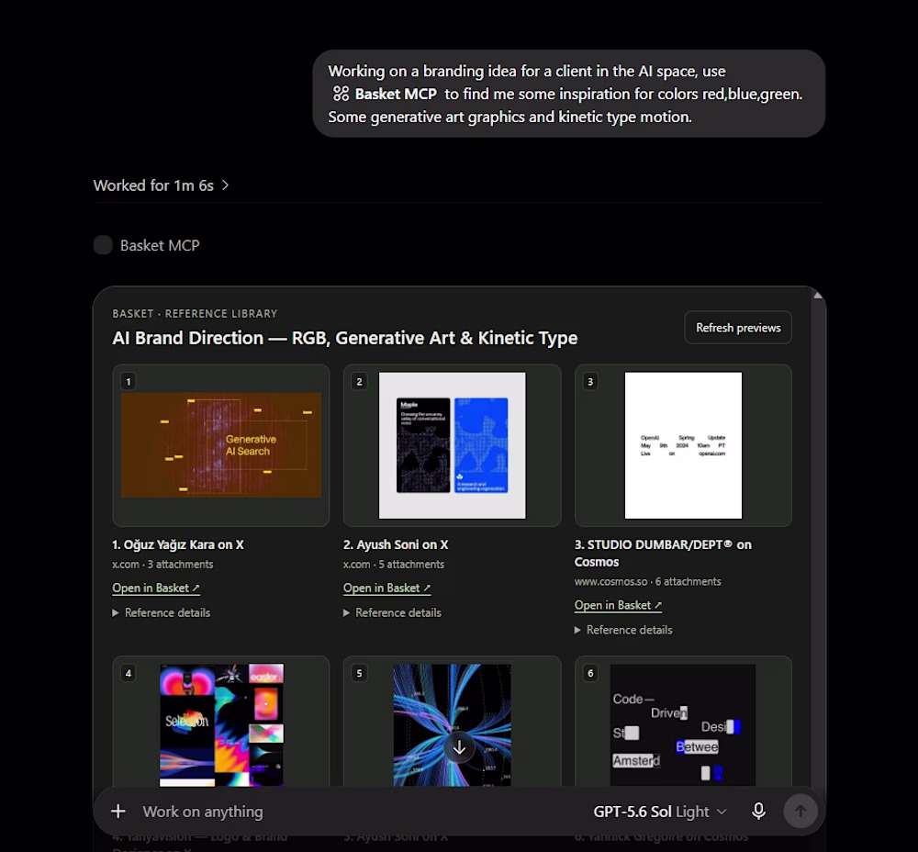Click the user prompt message bubble
918x852 pixels.
click(569, 94)
